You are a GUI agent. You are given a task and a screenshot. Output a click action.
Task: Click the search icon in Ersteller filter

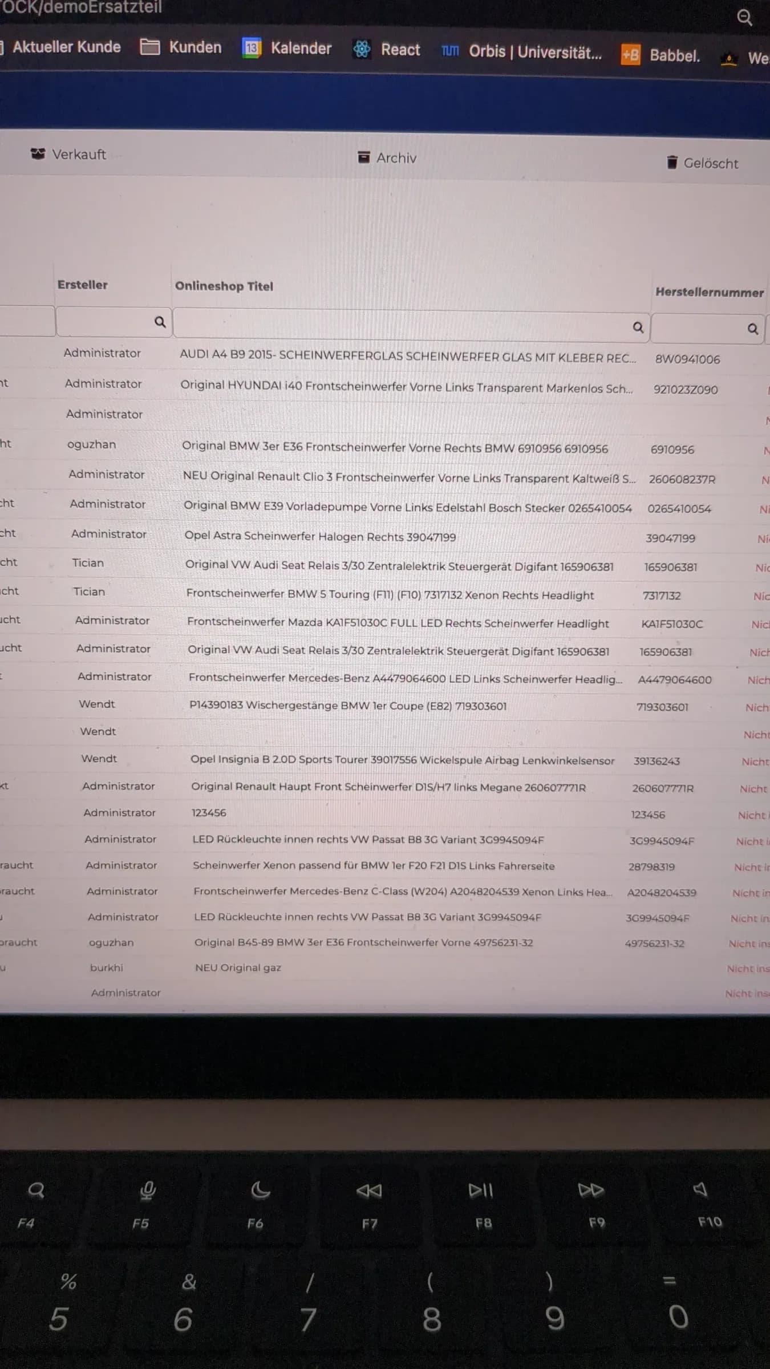click(160, 322)
